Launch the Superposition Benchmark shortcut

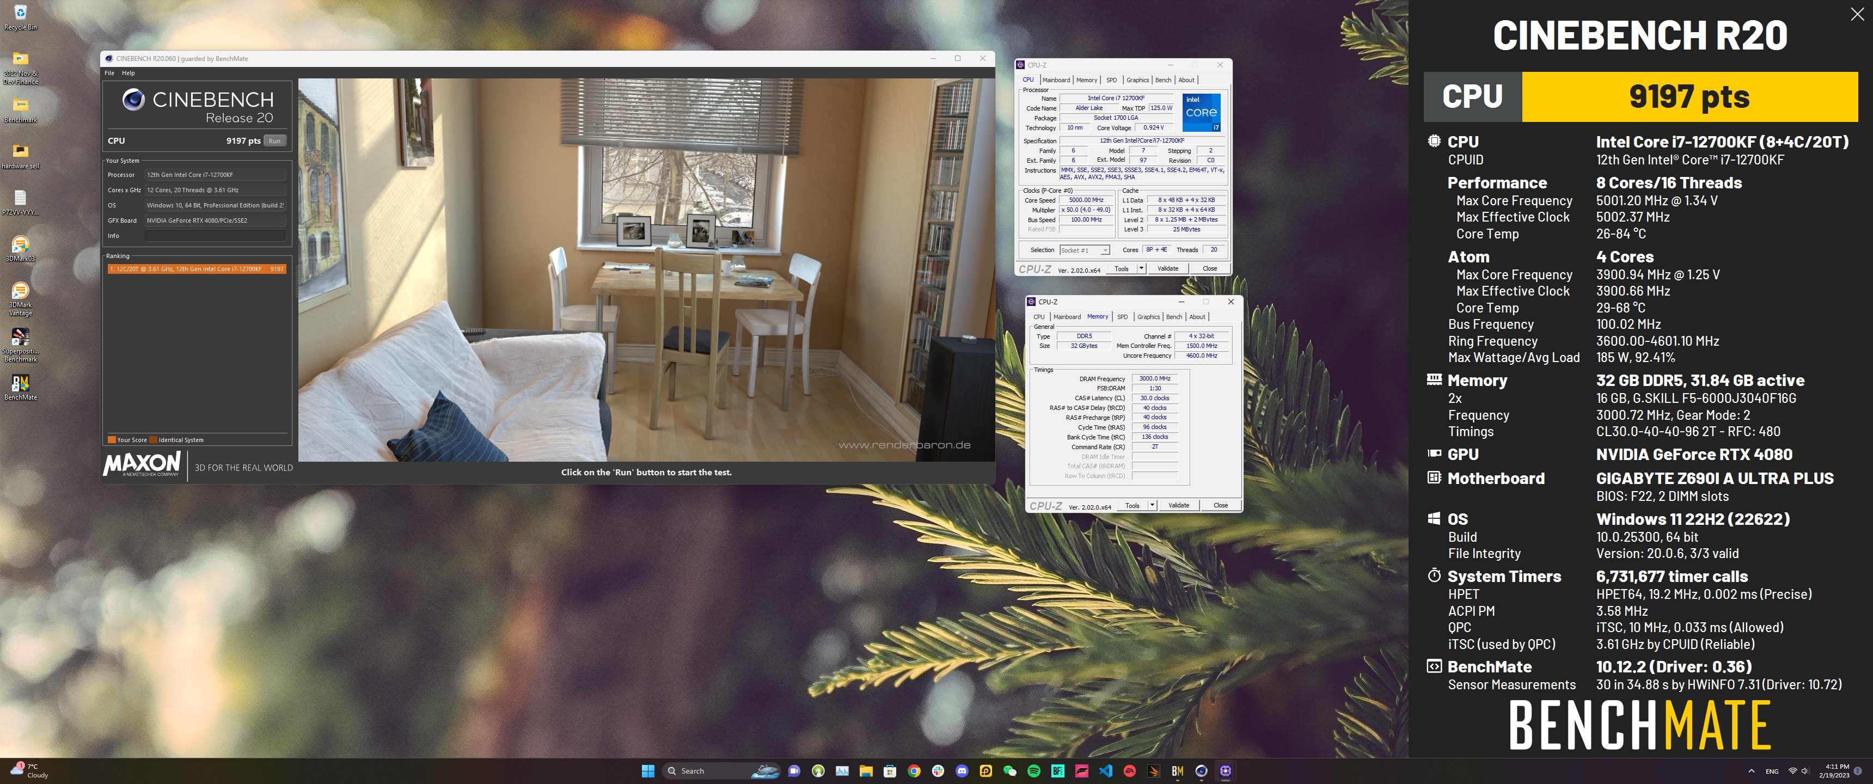point(20,345)
